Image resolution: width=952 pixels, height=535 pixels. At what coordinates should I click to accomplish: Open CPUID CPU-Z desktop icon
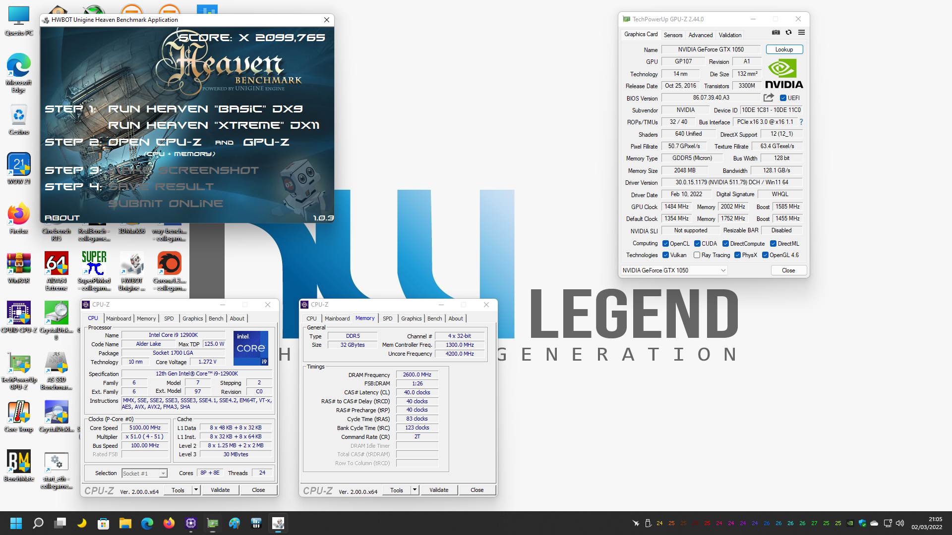click(18, 317)
